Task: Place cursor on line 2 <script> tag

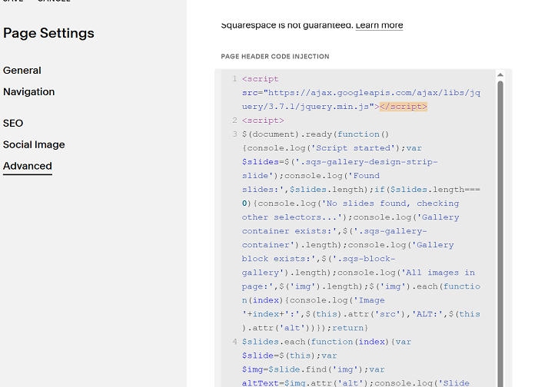Action: click(263, 121)
